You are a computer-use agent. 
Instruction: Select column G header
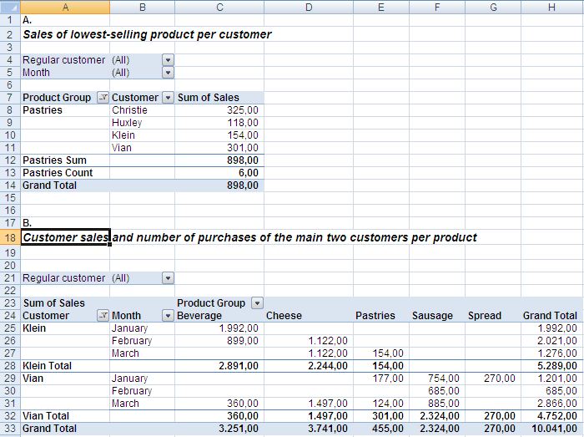493,7
